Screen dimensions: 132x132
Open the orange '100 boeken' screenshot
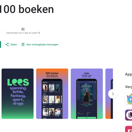[52, 94]
